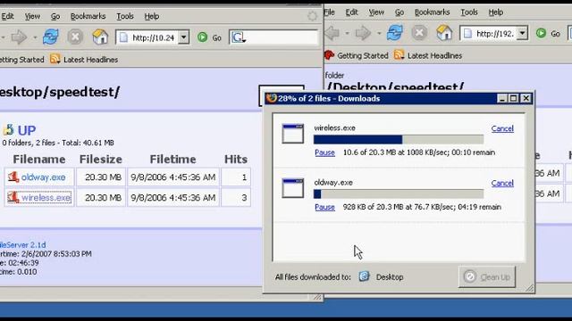Image resolution: width=572 pixels, height=321 pixels.
Task: Open the Edit menu in the right browser
Action: [x=351, y=12]
